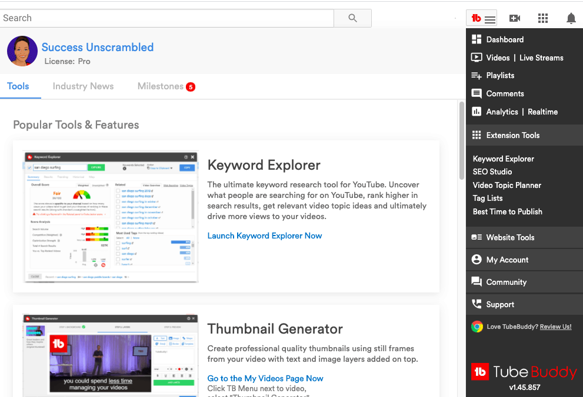Image resolution: width=583 pixels, height=397 pixels.
Task: Click the vertical scrollbar in tools panel
Action: (x=462, y=140)
